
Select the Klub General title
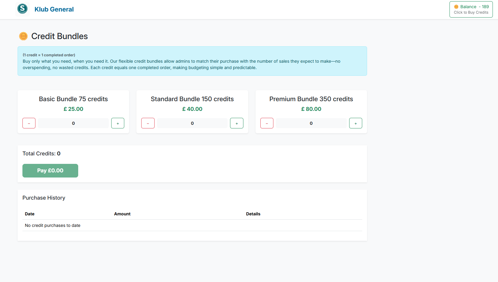click(54, 9)
